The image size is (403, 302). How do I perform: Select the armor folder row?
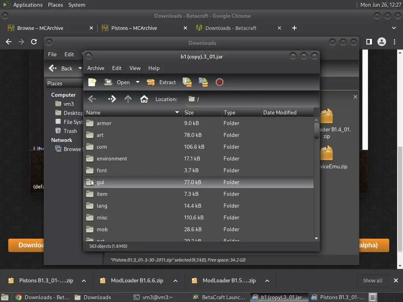(199, 123)
